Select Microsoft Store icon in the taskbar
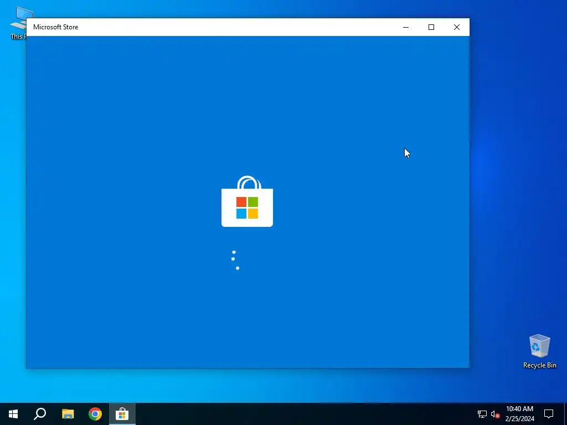 tap(122, 414)
